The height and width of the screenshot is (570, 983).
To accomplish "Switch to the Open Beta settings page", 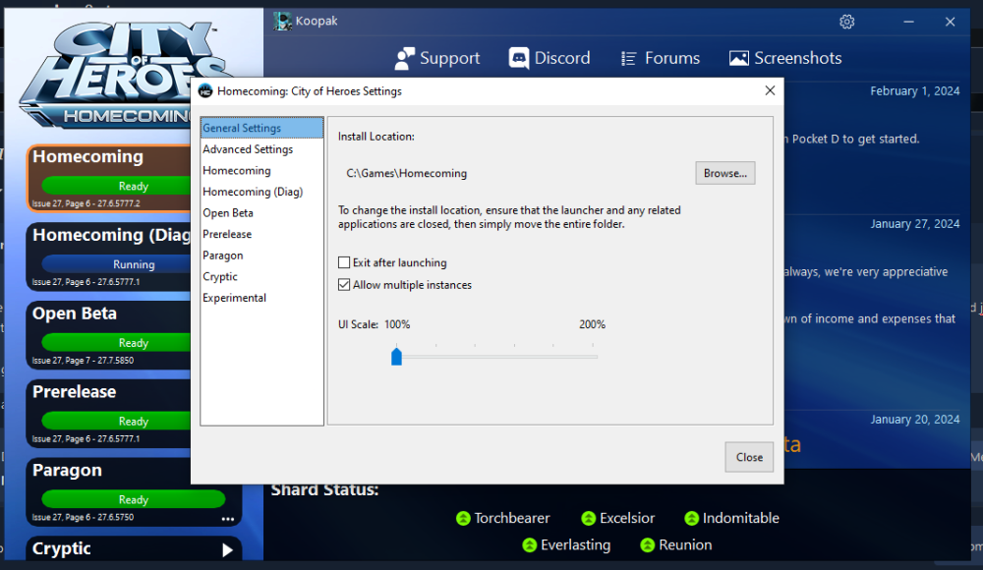I will [228, 213].
